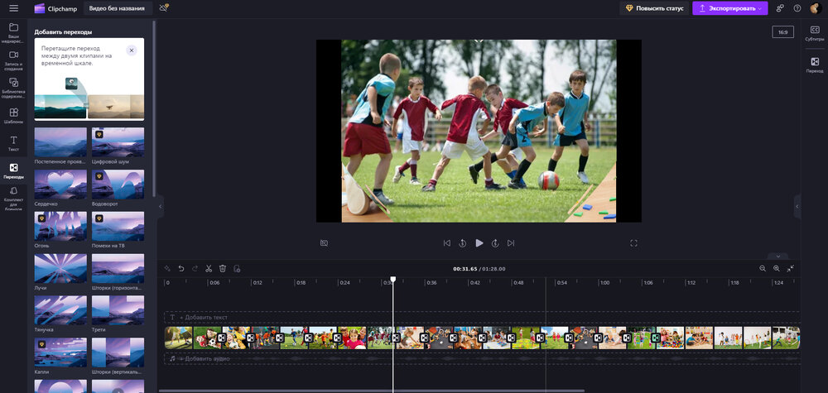Click the video title field 'Видео без названия'
Image resolution: width=828 pixels, height=393 pixels.
pos(118,8)
